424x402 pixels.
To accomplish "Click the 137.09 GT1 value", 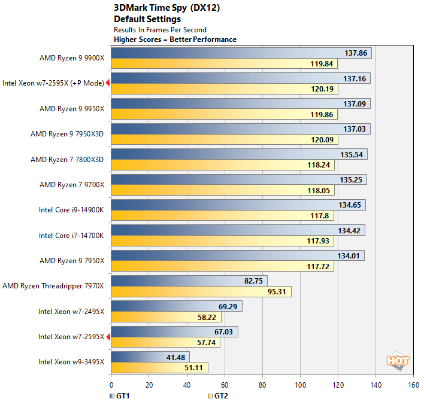I will 355,103.
